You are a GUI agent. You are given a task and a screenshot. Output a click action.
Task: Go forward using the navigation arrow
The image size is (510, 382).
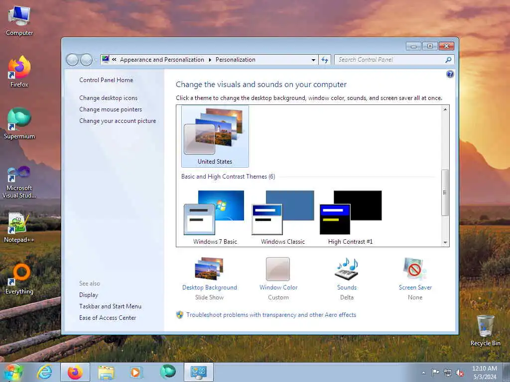point(86,60)
